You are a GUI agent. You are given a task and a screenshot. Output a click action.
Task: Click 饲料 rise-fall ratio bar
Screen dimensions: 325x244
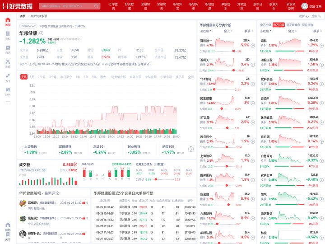pyautogui.click(x=290, y=51)
